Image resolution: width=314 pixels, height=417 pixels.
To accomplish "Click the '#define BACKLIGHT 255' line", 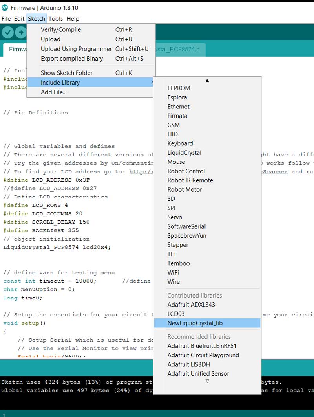I will tap(41, 231).
